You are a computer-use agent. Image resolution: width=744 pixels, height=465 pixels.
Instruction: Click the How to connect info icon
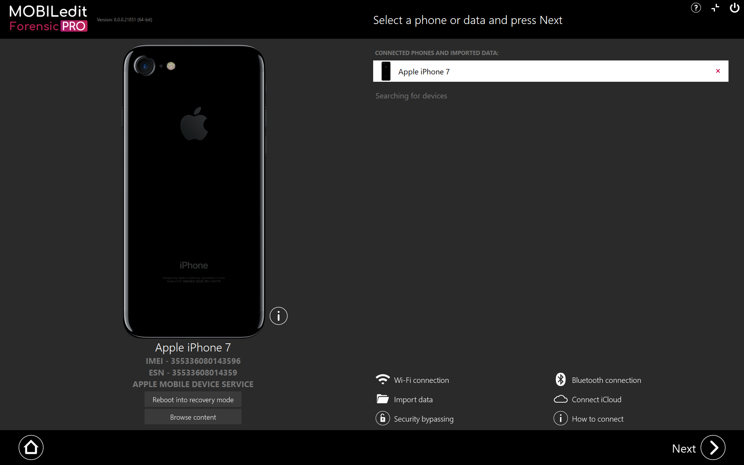pos(560,418)
